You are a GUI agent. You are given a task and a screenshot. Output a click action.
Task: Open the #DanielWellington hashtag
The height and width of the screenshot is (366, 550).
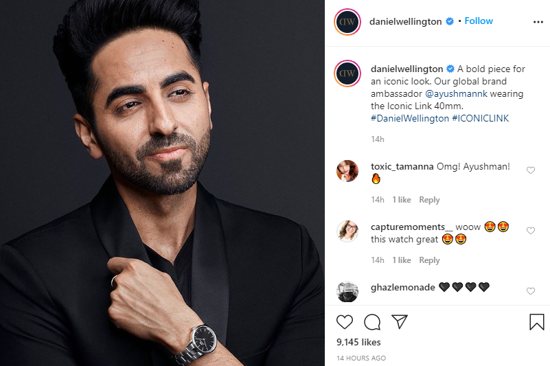tap(410, 118)
